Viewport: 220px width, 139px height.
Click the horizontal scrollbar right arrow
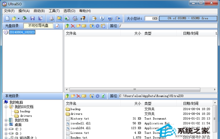coord(215,90)
